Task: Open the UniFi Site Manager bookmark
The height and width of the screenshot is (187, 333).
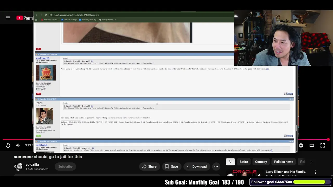Action: pyautogui.click(x=69, y=20)
